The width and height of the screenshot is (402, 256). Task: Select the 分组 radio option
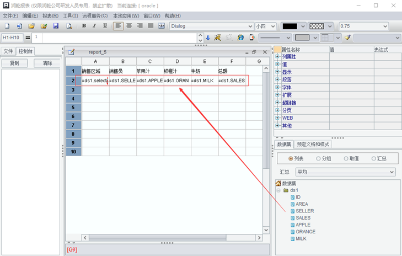318,158
